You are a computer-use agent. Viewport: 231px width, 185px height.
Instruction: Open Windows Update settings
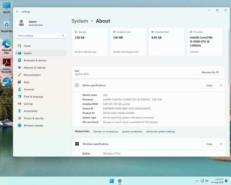[x=41, y=125]
